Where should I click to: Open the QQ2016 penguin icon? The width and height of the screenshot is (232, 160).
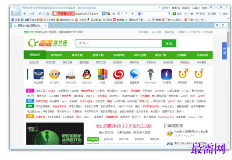coord(87,74)
